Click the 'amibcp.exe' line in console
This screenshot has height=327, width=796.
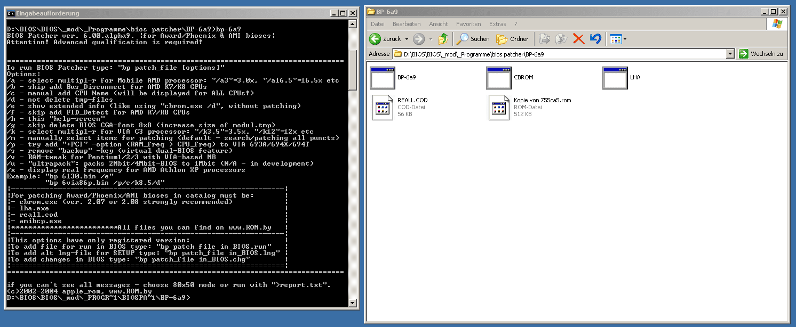point(36,221)
